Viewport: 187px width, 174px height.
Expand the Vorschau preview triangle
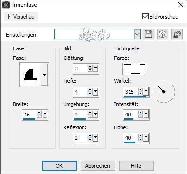[x=9, y=16]
